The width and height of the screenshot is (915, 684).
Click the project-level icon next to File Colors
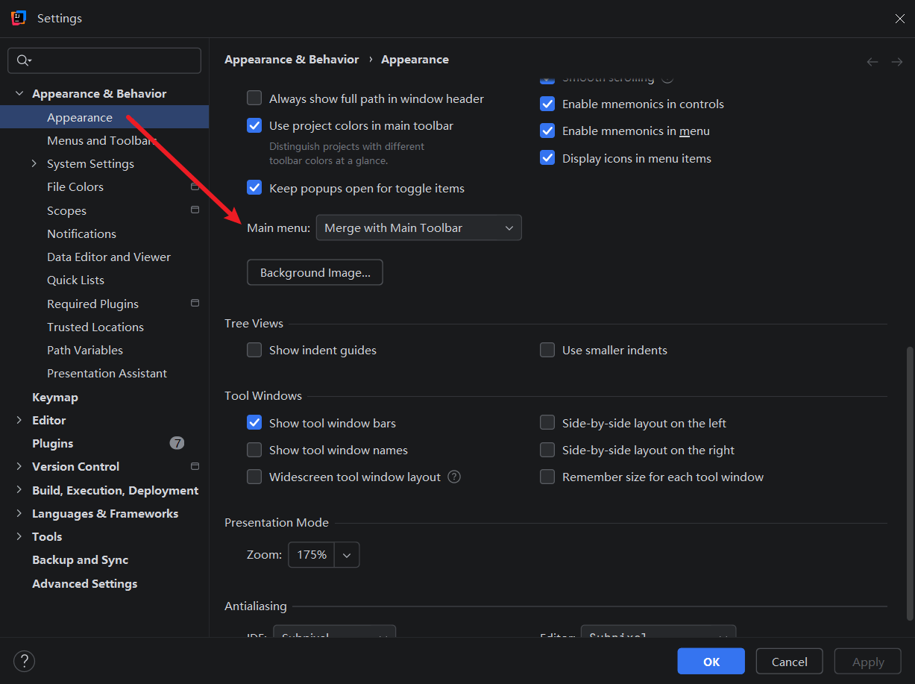195,186
